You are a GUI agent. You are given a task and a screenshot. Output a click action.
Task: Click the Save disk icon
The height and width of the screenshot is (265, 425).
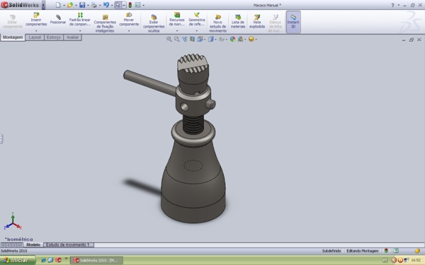point(82,5)
